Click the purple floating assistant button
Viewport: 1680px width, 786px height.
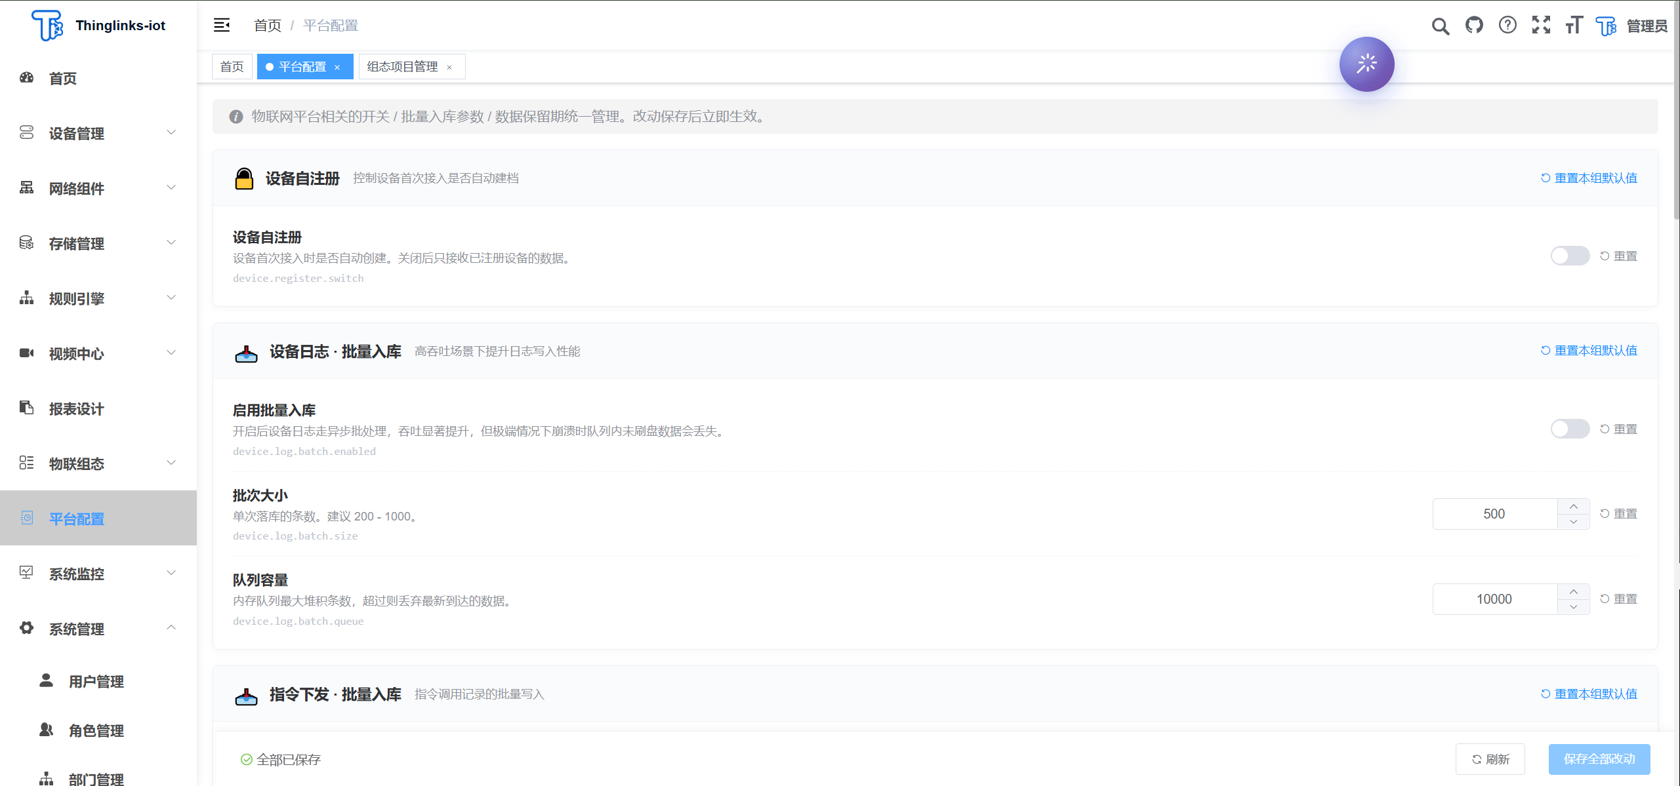1366,64
